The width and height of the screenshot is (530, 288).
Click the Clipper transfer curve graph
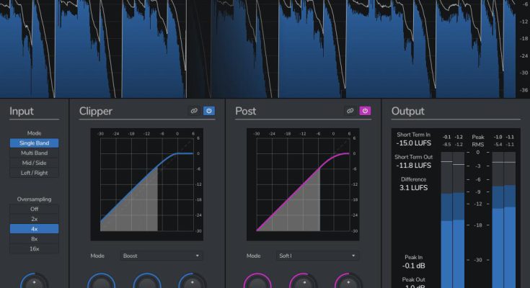pyautogui.click(x=147, y=185)
